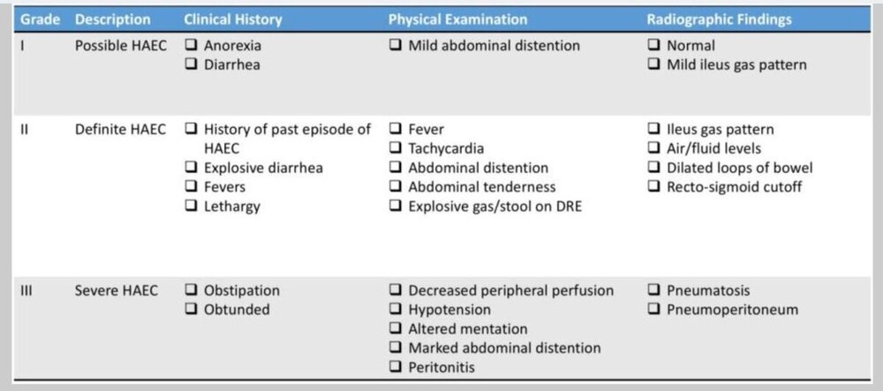Viewport: 883px width, 391px height.
Task: Check the Normal radiographic finding box
Action: pyautogui.click(x=654, y=46)
